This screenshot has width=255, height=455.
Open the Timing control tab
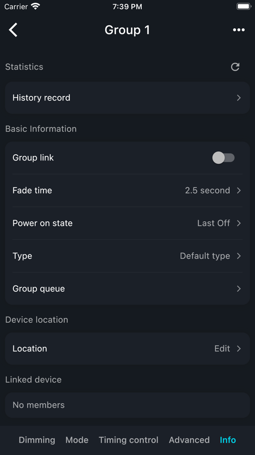[128, 440]
